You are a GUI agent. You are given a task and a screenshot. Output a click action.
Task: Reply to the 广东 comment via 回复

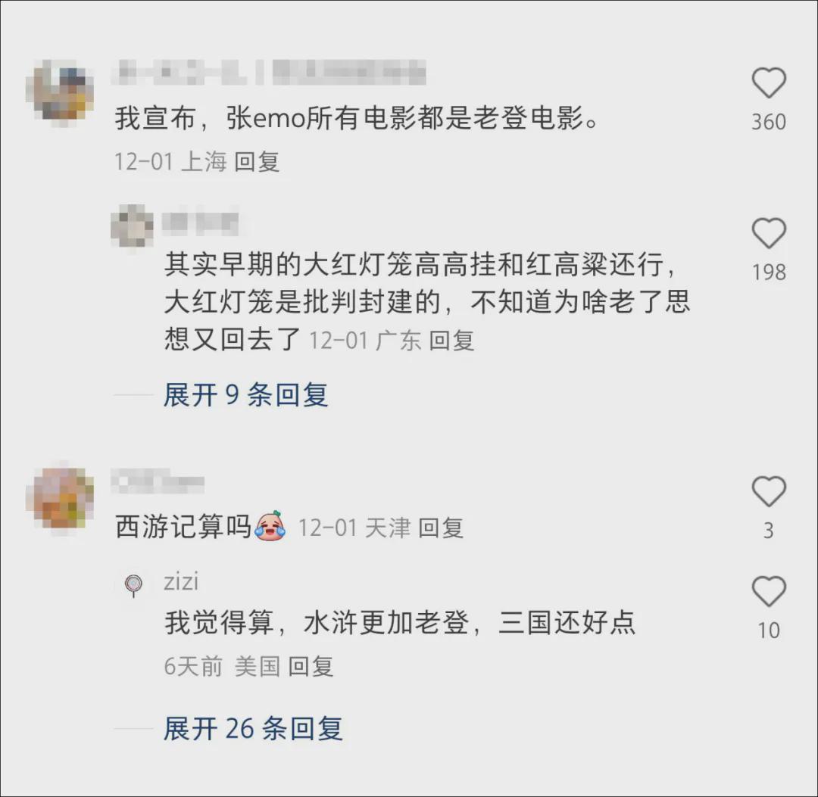click(x=451, y=341)
